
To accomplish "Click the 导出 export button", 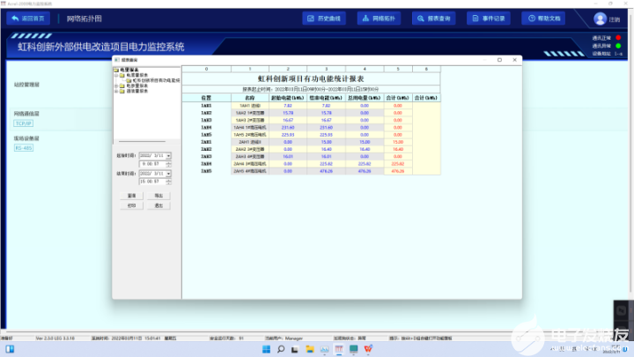I will point(158,196).
